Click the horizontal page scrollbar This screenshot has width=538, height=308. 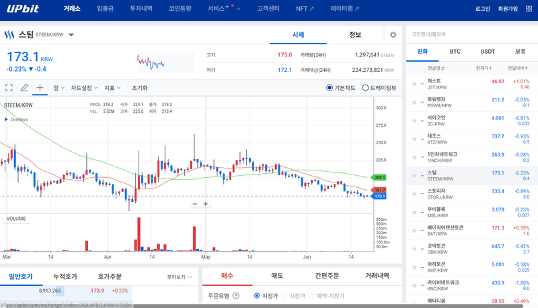point(261,306)
